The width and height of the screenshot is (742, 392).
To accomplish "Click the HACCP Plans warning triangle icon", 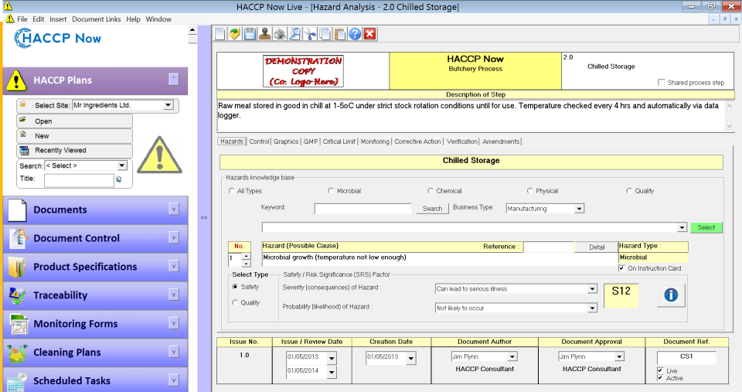I will [x=16, y=80].
